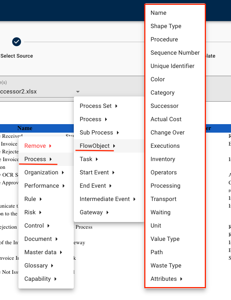
Task: Open the source file dropdown arrow
Action: pos(77,92)
